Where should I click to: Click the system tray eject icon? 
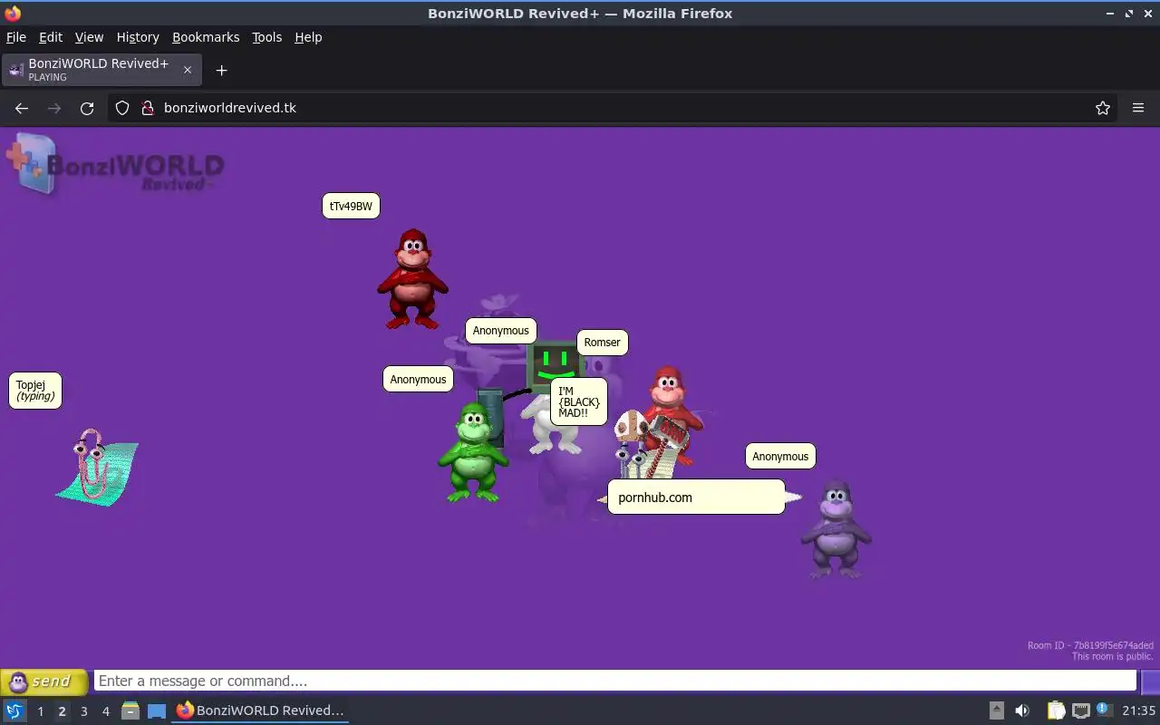[x=996, y=710]
